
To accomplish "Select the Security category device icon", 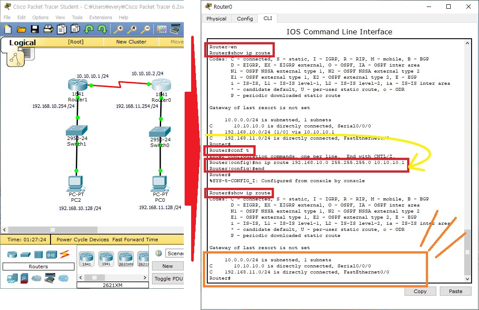I will (x=24, y=278).
